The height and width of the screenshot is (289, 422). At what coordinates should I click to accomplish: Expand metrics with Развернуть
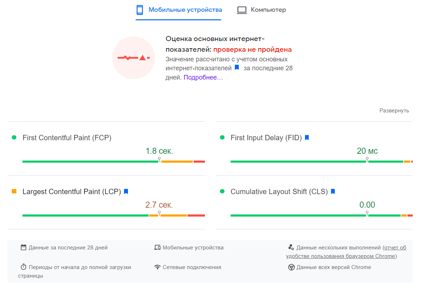coord(394,111)
